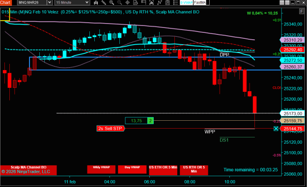The height and width of the screenshot is (187, 307).
Task: Click the 25272,50 cyan price marker
Action: point(293,60)
